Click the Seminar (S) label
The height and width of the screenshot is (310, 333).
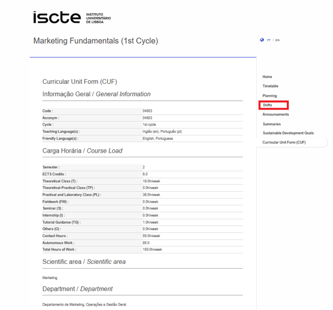click(53, 209)
